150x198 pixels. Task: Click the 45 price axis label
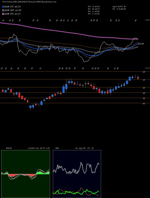click(144, 80)
